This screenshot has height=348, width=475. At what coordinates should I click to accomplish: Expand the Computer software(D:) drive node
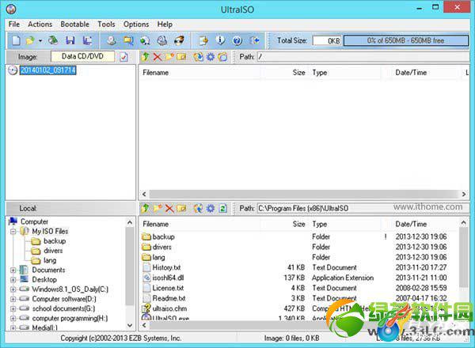tap(13, 299)
